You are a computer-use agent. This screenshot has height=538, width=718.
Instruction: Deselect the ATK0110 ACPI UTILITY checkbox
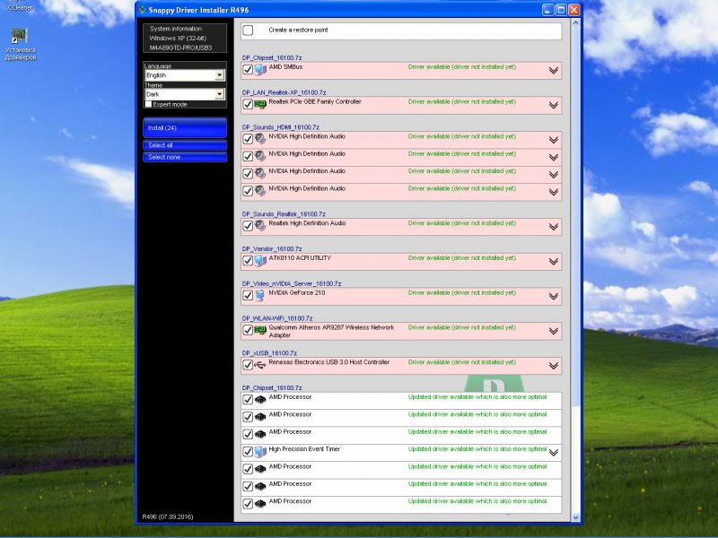[x=248, y=260]
